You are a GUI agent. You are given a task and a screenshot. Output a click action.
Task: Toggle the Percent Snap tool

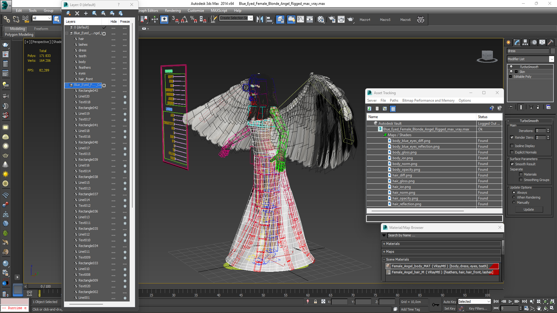pos(193,19)
